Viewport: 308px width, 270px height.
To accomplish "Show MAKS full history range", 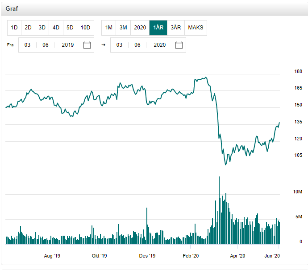I will pyautogui.click(x=196, y=28).
